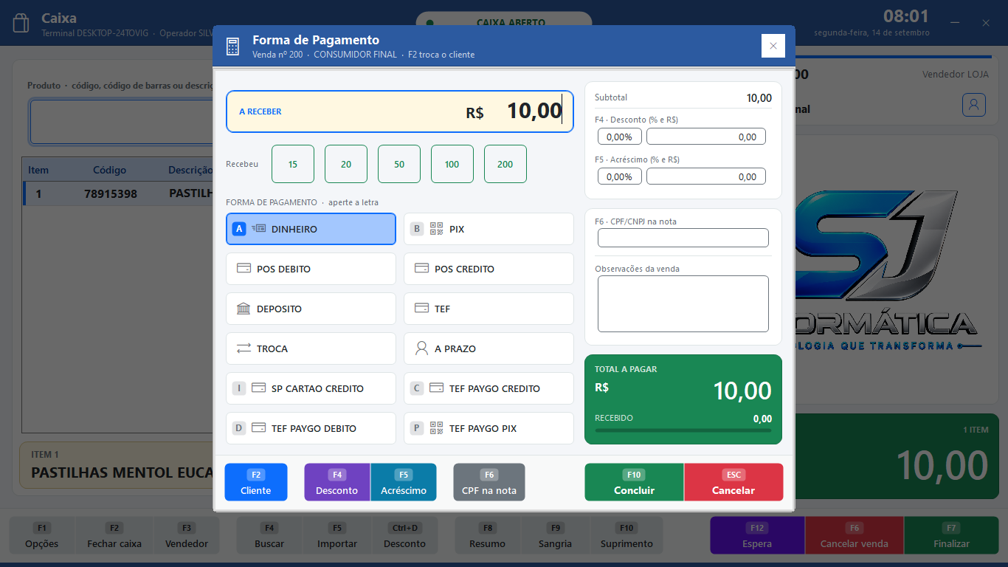1008x567 pixels.
Task: Click the QR code icon on TEF PAYGO PIX
Action: 437,428
